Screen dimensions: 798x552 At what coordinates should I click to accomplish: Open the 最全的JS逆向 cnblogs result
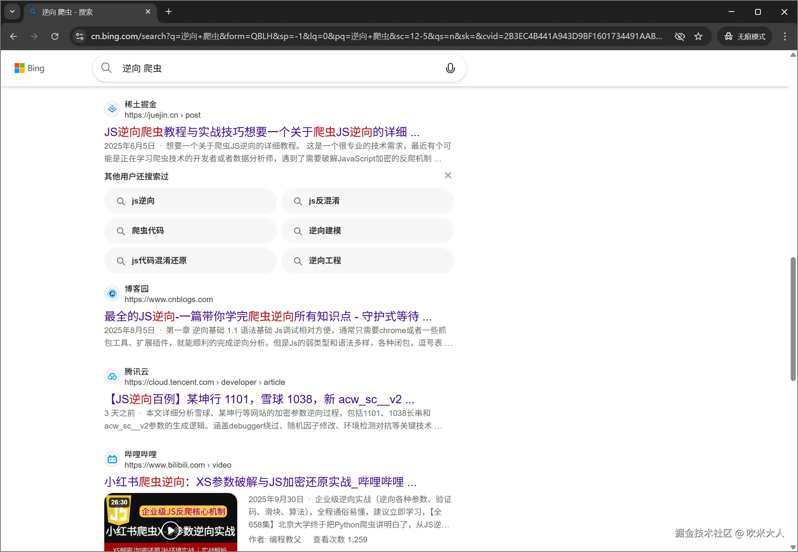268,316
